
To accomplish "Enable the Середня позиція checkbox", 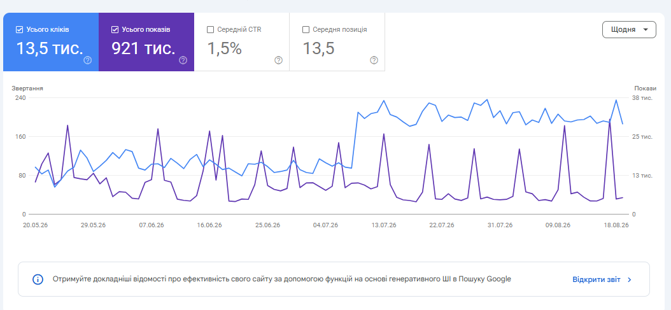I will (306, 29).
